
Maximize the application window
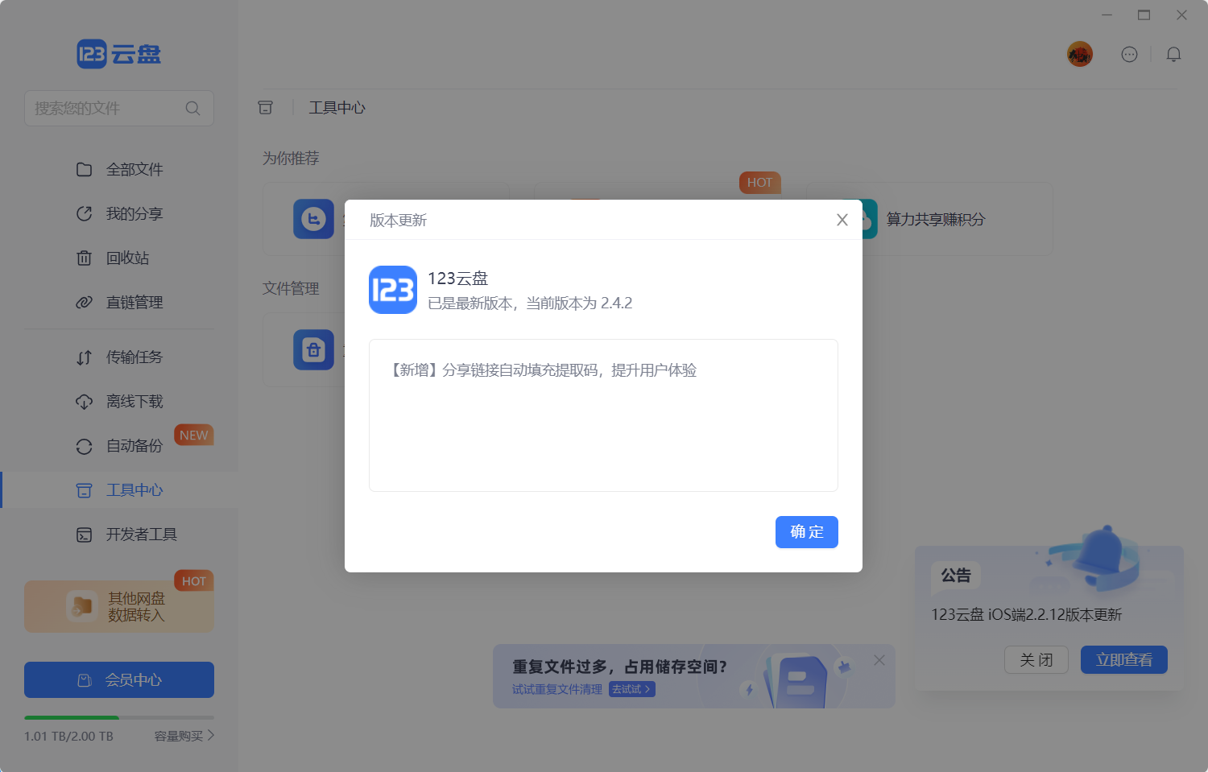1144,15
